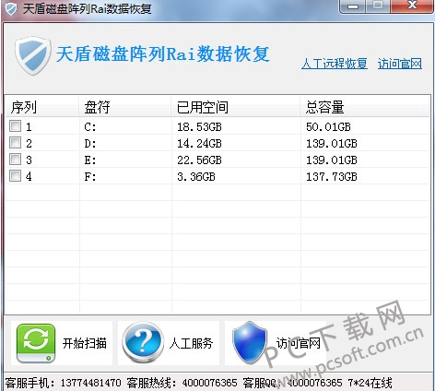Open the 访问官网 link at top right
435x391 pixels.
400,64
